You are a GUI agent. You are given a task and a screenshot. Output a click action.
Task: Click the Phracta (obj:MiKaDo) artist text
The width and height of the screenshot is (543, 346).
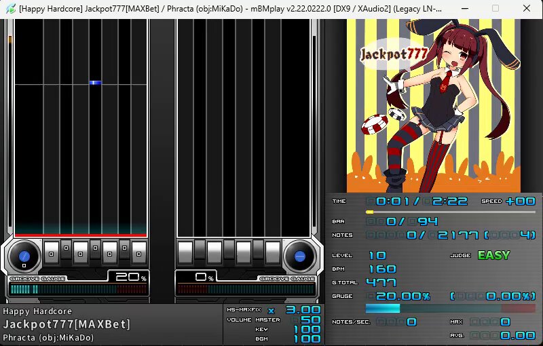[48, 337]
